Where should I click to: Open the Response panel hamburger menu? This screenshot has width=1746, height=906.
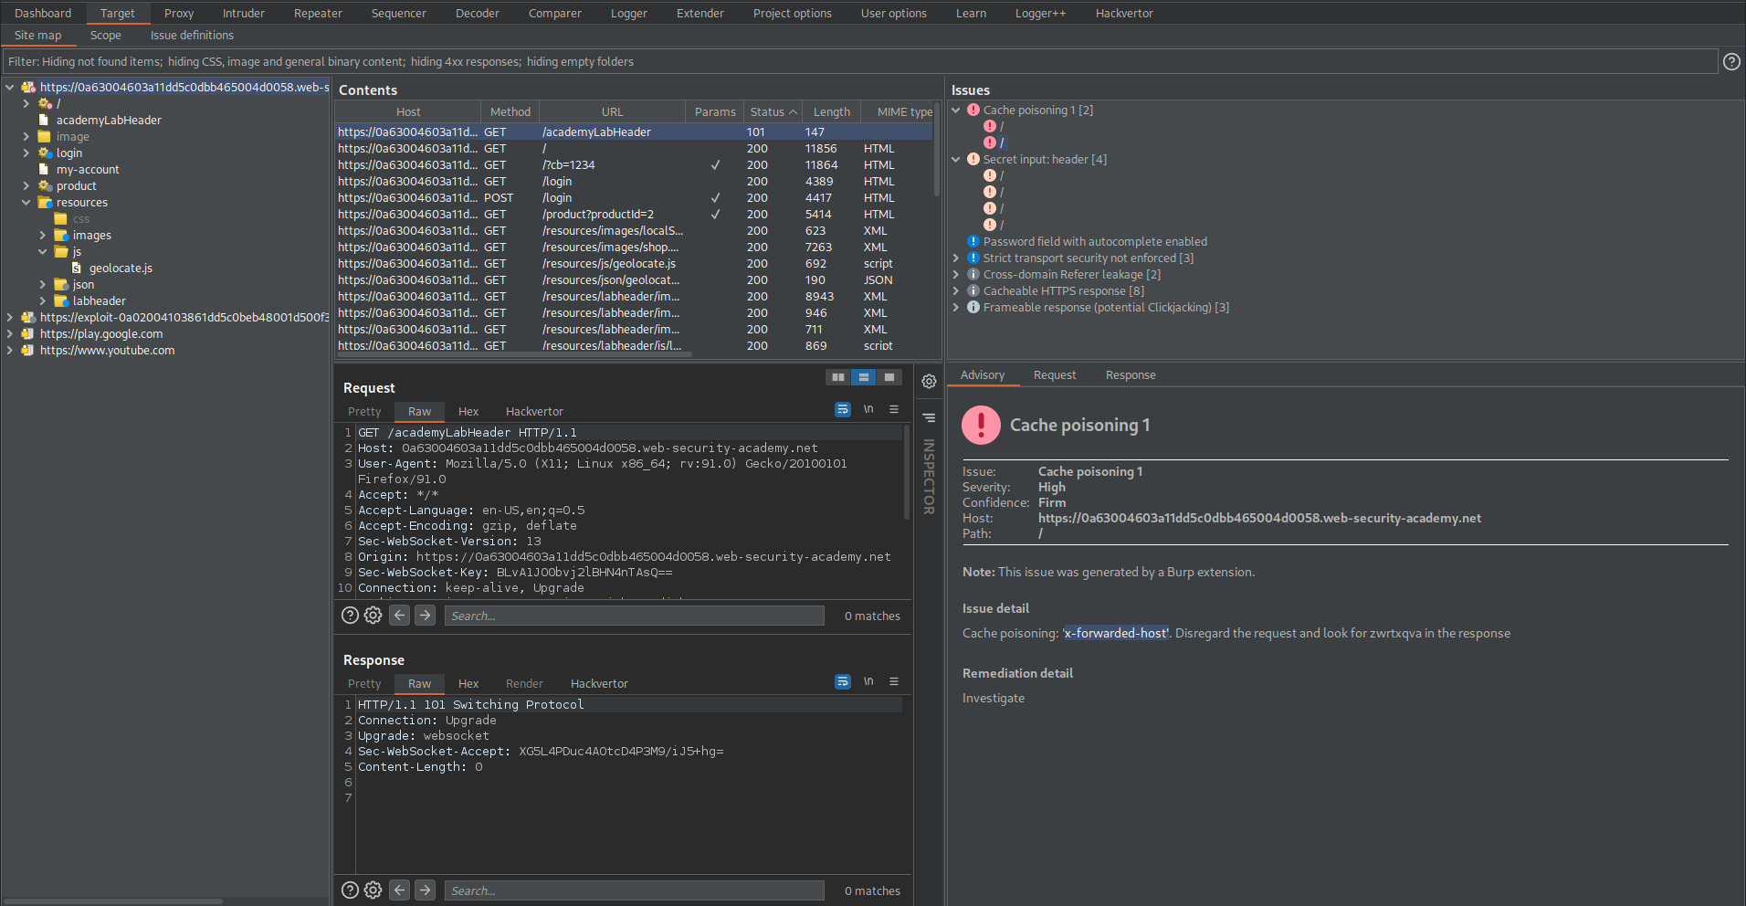894,681
